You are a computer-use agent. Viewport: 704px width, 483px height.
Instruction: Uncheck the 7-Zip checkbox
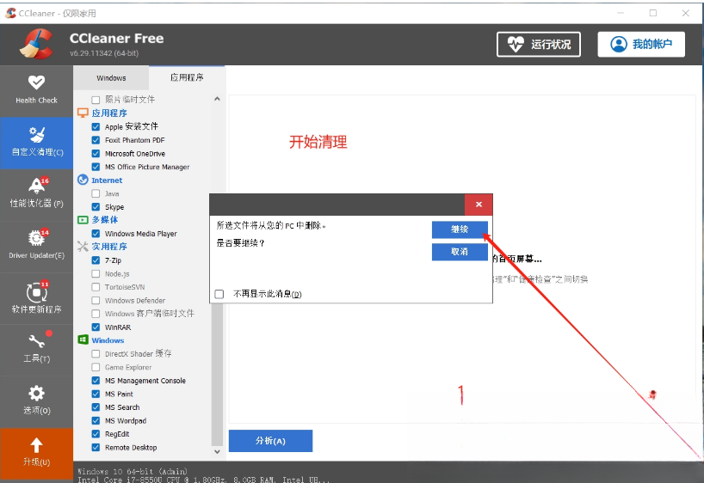click(x=96, y=260)
